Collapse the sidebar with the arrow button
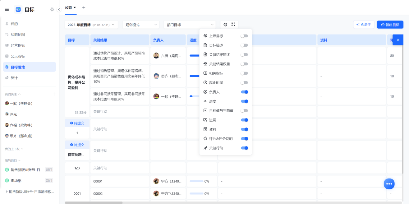This screenshot has height=204, width=409. [59, 9]
